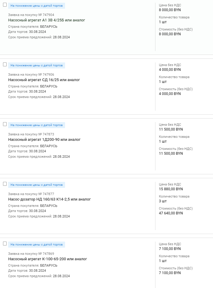Select the auction tag for request № 747873

tap(36, 125)
